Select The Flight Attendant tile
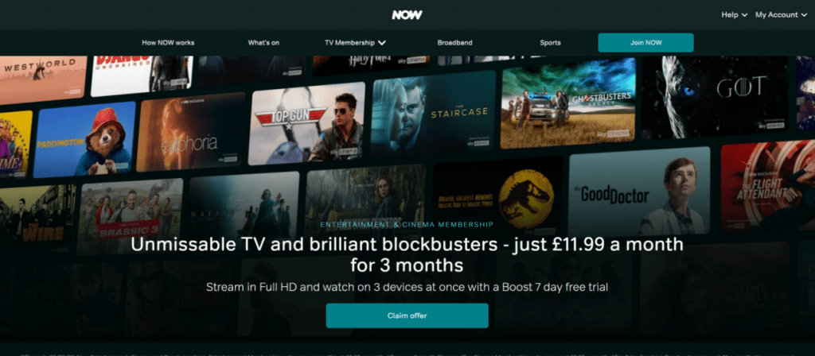This screenshot has width=815, height=356. (768, 186)
